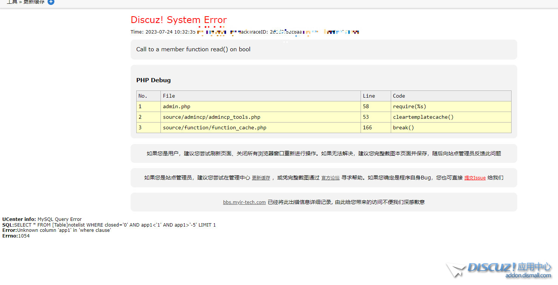Visit the 官方论坛 link
This screenshot has width=558, height=285.
point(330,178)
